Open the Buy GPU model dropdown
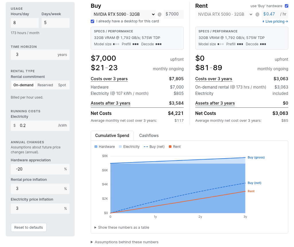Image resolution: width=294 pixels, height=247 pixels. tap(123, 14)
